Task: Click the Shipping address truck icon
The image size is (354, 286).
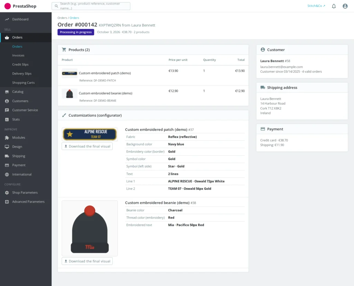Action: point(263,87)
